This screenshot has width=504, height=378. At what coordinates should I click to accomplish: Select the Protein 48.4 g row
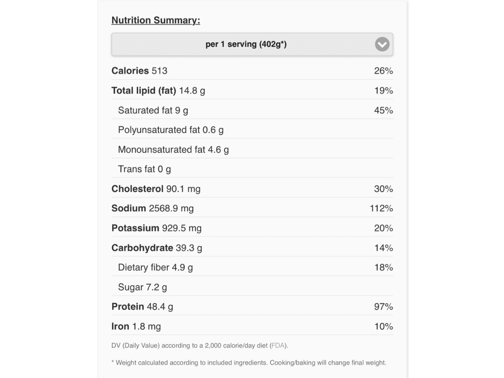pos(142,307)
